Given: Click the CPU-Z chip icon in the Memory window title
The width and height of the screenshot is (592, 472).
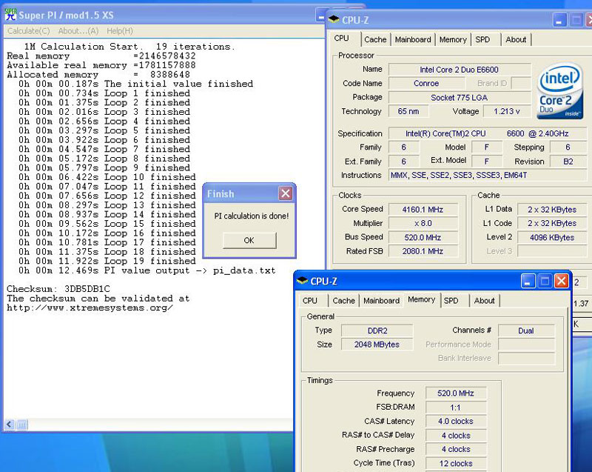Looking at the screenshot, I should point(302,281).
